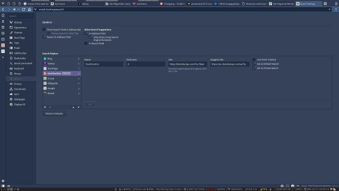Open the Bookmarks panel icon in side panel
339x191 pixels.
(x=3, y=15)
